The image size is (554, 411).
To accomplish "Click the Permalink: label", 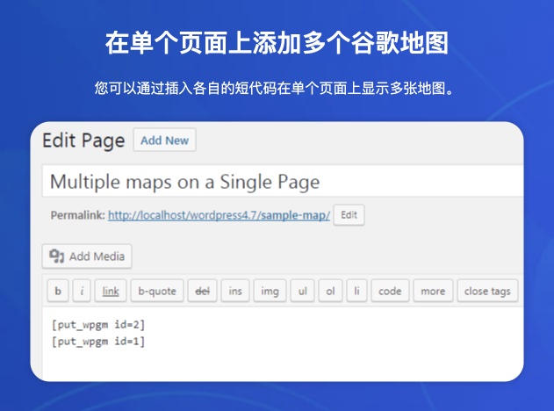I will tap(78, 215).
